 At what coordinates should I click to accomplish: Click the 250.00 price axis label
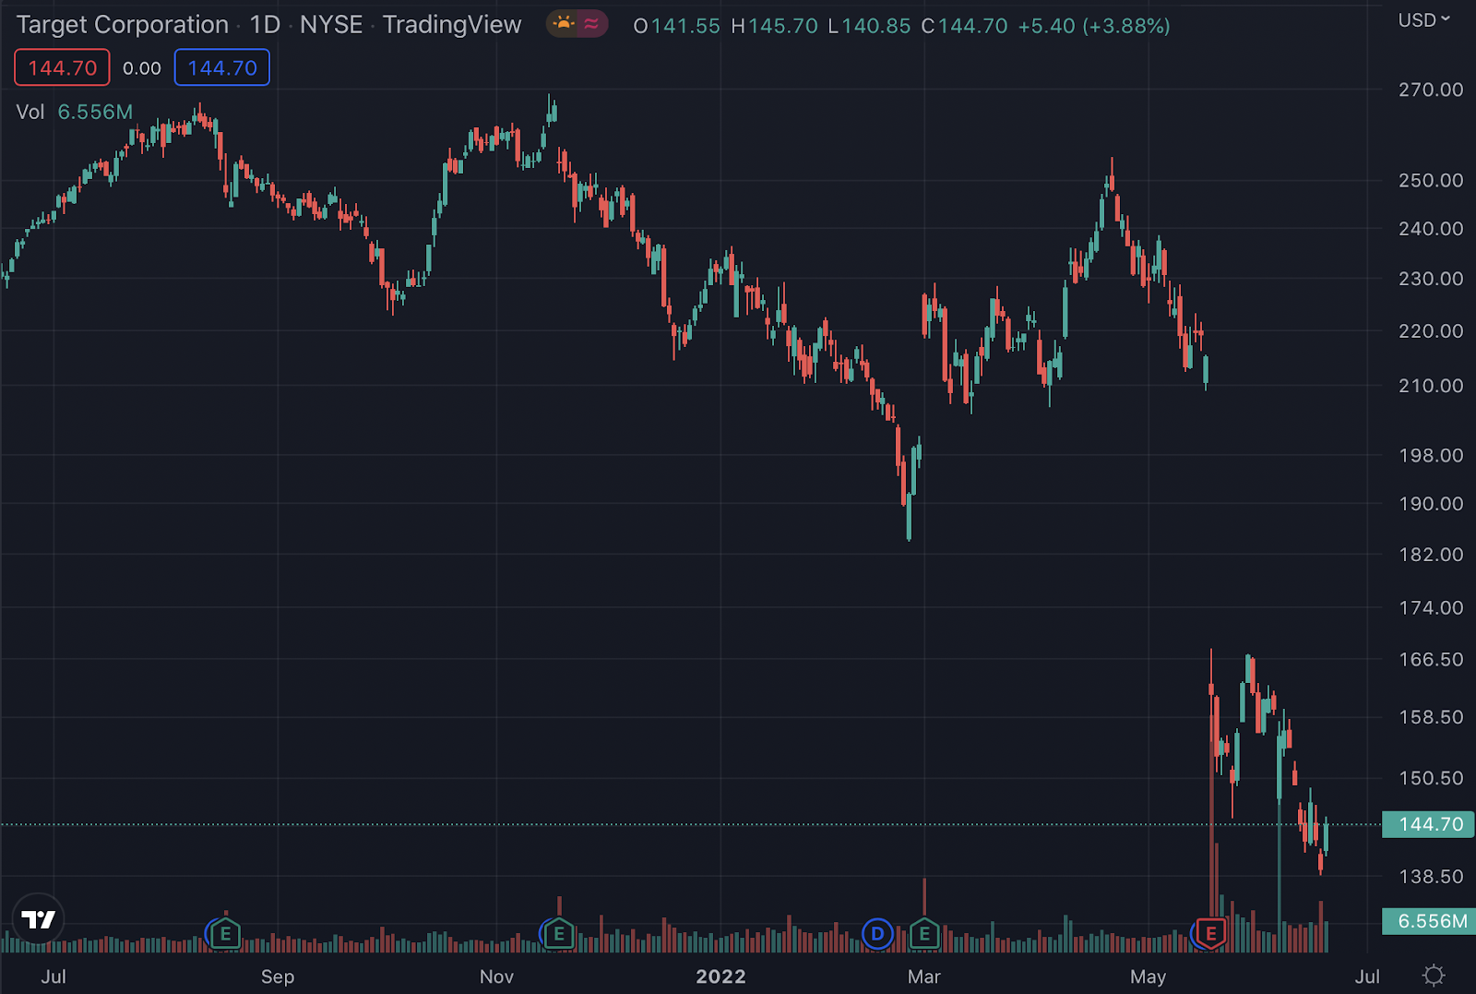point(1431,180)
